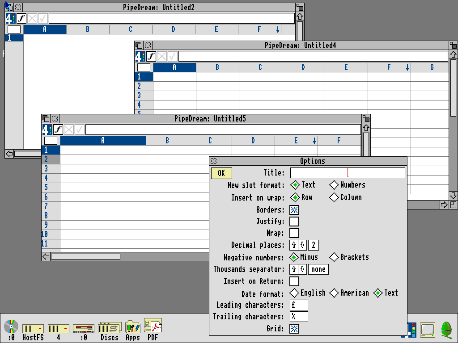Screen dimensions: 458x343
Task: Choose Text date format
Action: click(386, 293)
